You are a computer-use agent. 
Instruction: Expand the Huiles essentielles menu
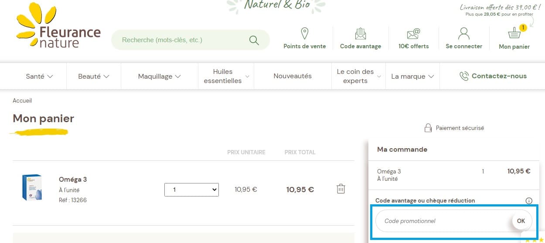226,76
